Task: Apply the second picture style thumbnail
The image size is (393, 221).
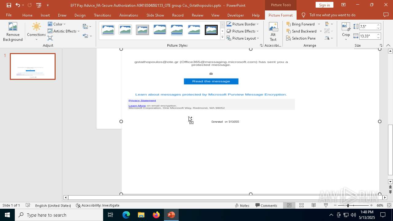Action: pyautogui.click(x=125, y=30)
